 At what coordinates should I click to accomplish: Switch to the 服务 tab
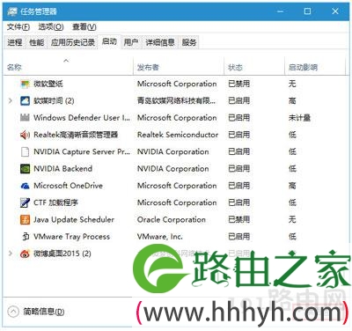(189, 42)
